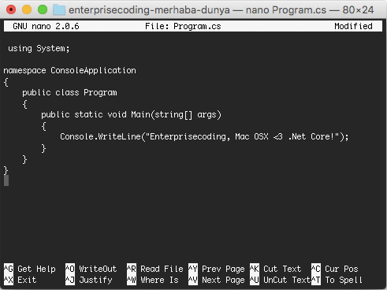
Task: Click the ^T To Spell shortcut
Action: click(337, 280)
